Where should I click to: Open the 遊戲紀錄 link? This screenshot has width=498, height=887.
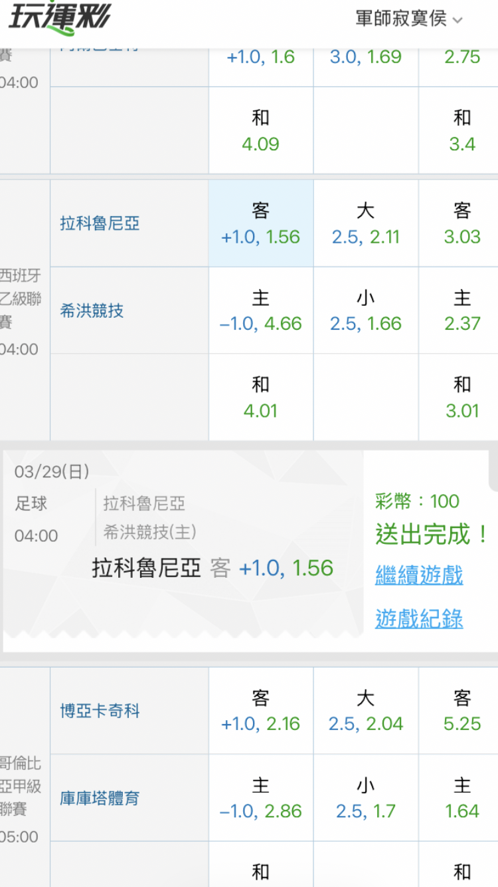click(419, 619)
